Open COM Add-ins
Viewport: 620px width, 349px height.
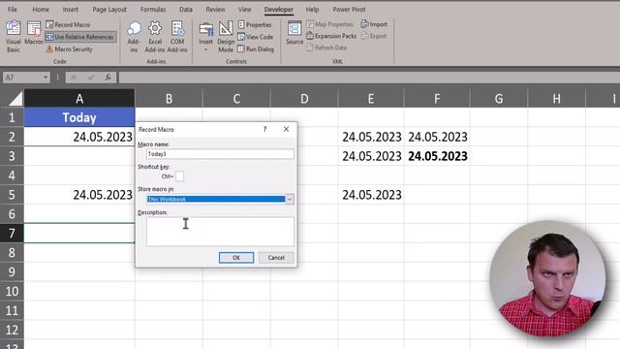177,37
